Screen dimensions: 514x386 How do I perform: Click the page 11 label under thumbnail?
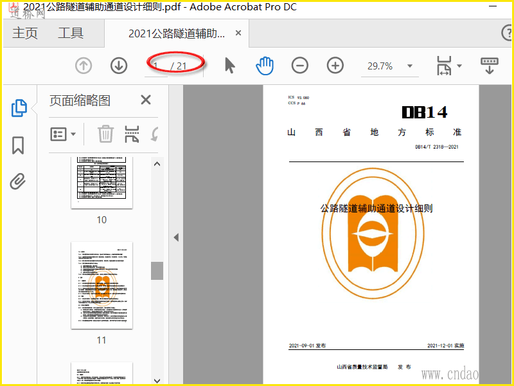[102, 340]
